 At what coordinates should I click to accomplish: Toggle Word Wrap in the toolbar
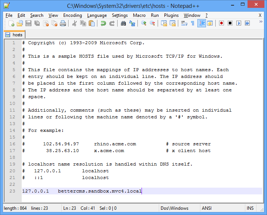(x=184, y=23)
